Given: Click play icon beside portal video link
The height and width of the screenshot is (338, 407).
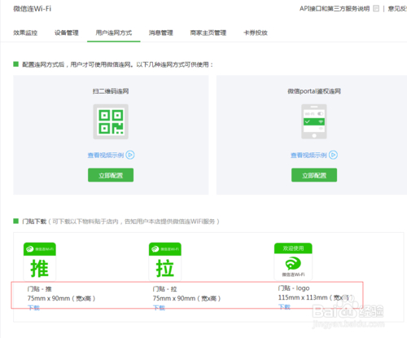Looking at the screenshot, I should (333, 155).
